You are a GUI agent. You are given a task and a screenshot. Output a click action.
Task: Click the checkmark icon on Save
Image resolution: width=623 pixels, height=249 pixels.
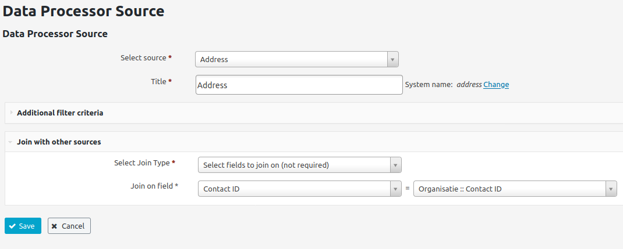[12, 226]
